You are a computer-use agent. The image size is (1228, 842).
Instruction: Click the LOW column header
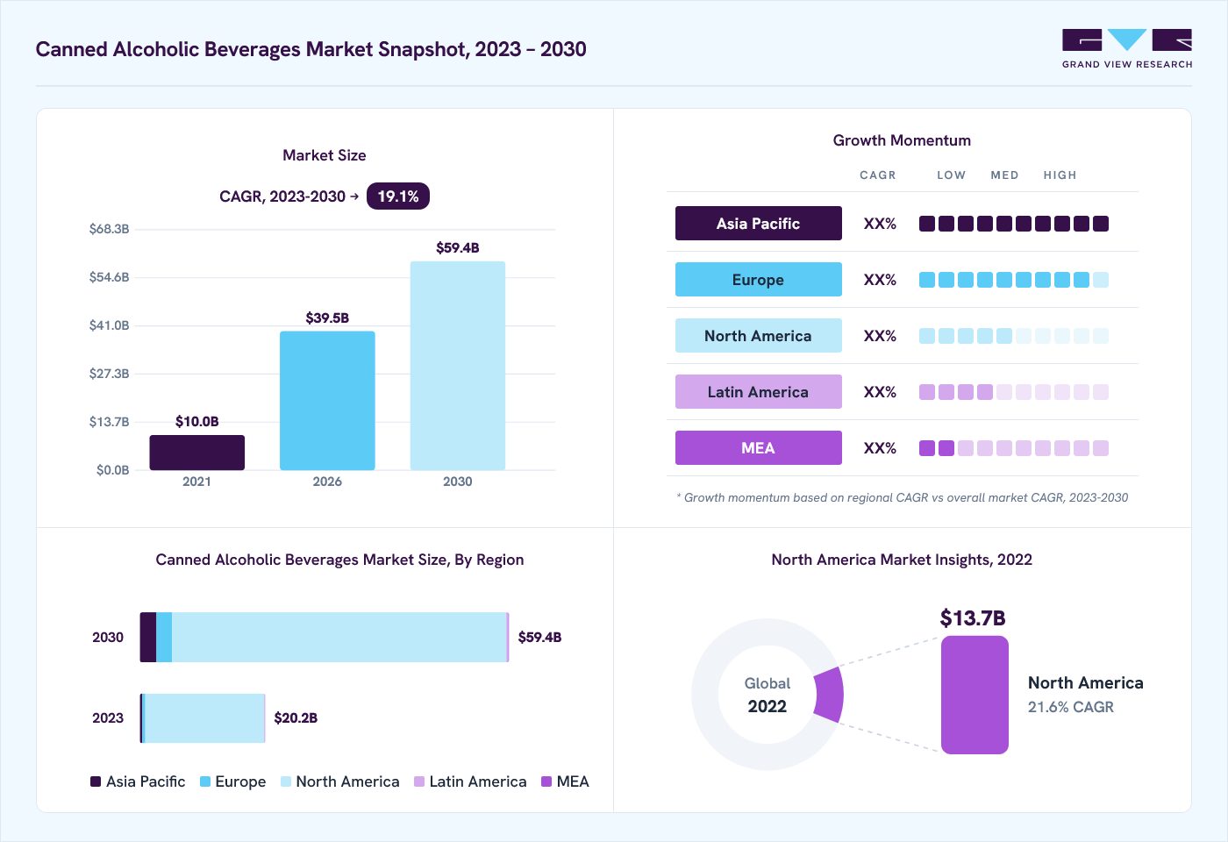click(951, 175)
